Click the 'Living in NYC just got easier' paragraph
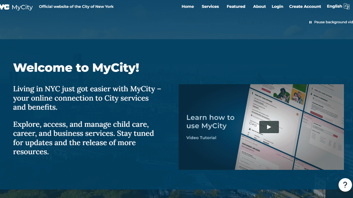Viewport: 353px width, 198px height. (x=87, y=98)
